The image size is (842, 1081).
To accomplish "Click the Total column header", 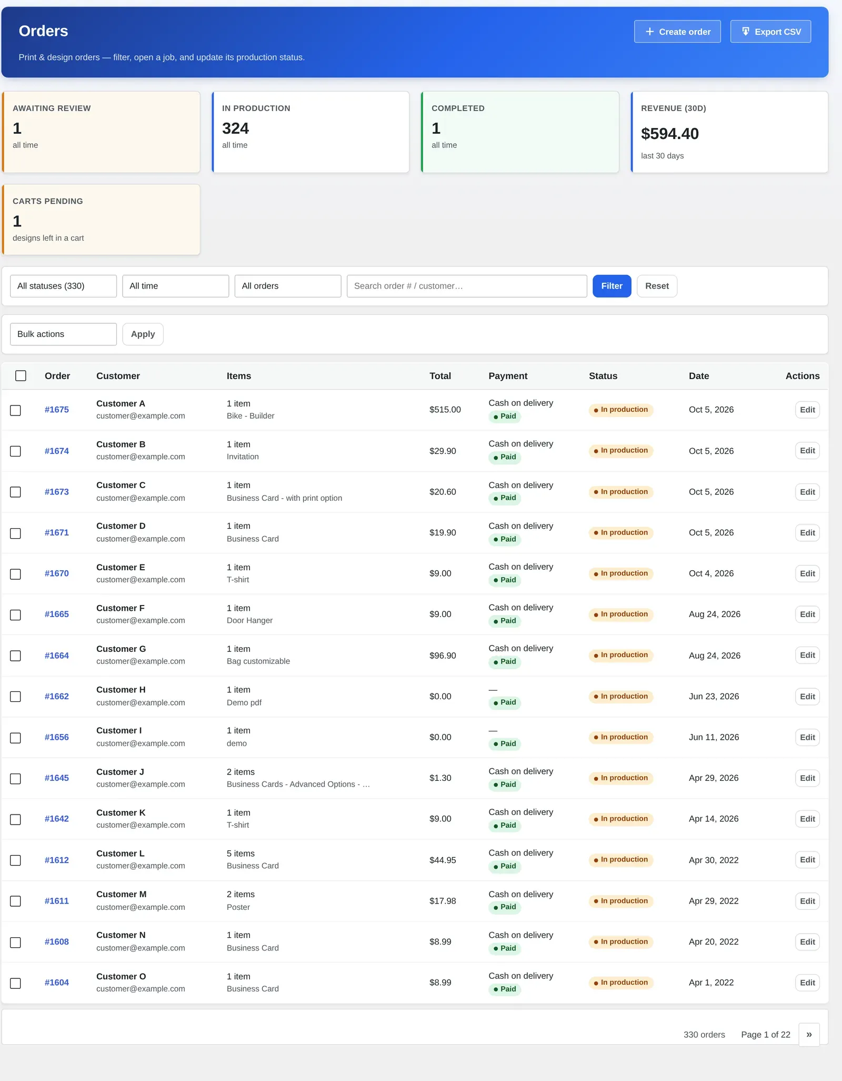I will (x=440, y=376).
